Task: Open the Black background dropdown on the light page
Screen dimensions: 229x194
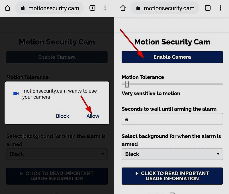Action: click(172, 154)
